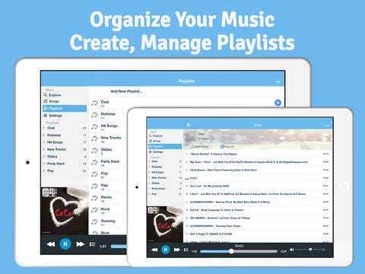365x274 pixels.
Task: Mute with the speaker icon on the Club player
Action: 292,250
